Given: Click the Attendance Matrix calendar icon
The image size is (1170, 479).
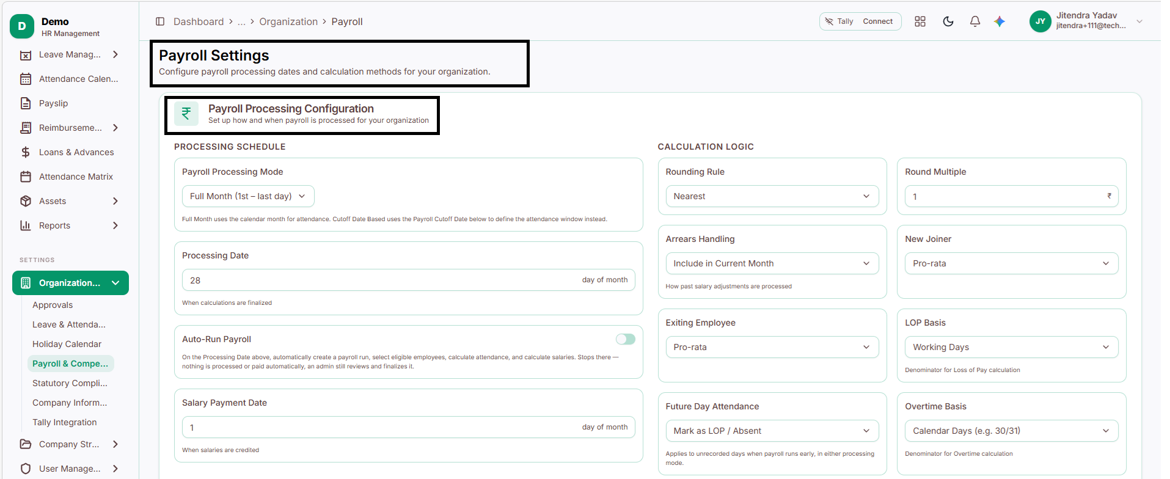Looking at the screenshot, I should pyautogui.click(x=26, y=177).
